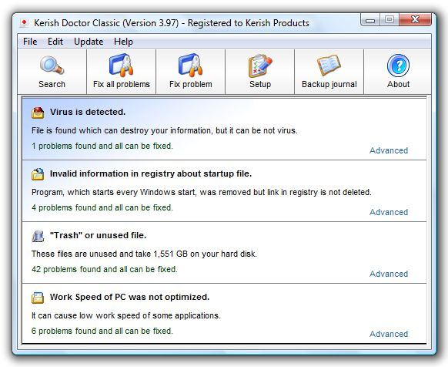Close the Kerish Doctor window
448x367 pixels.
click(415, 20)
